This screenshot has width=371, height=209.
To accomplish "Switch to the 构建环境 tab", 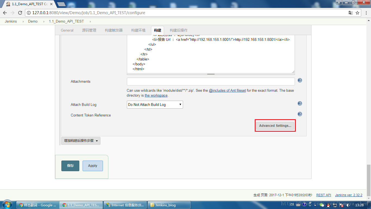I will pyautogui.click(x=138, y=30).
